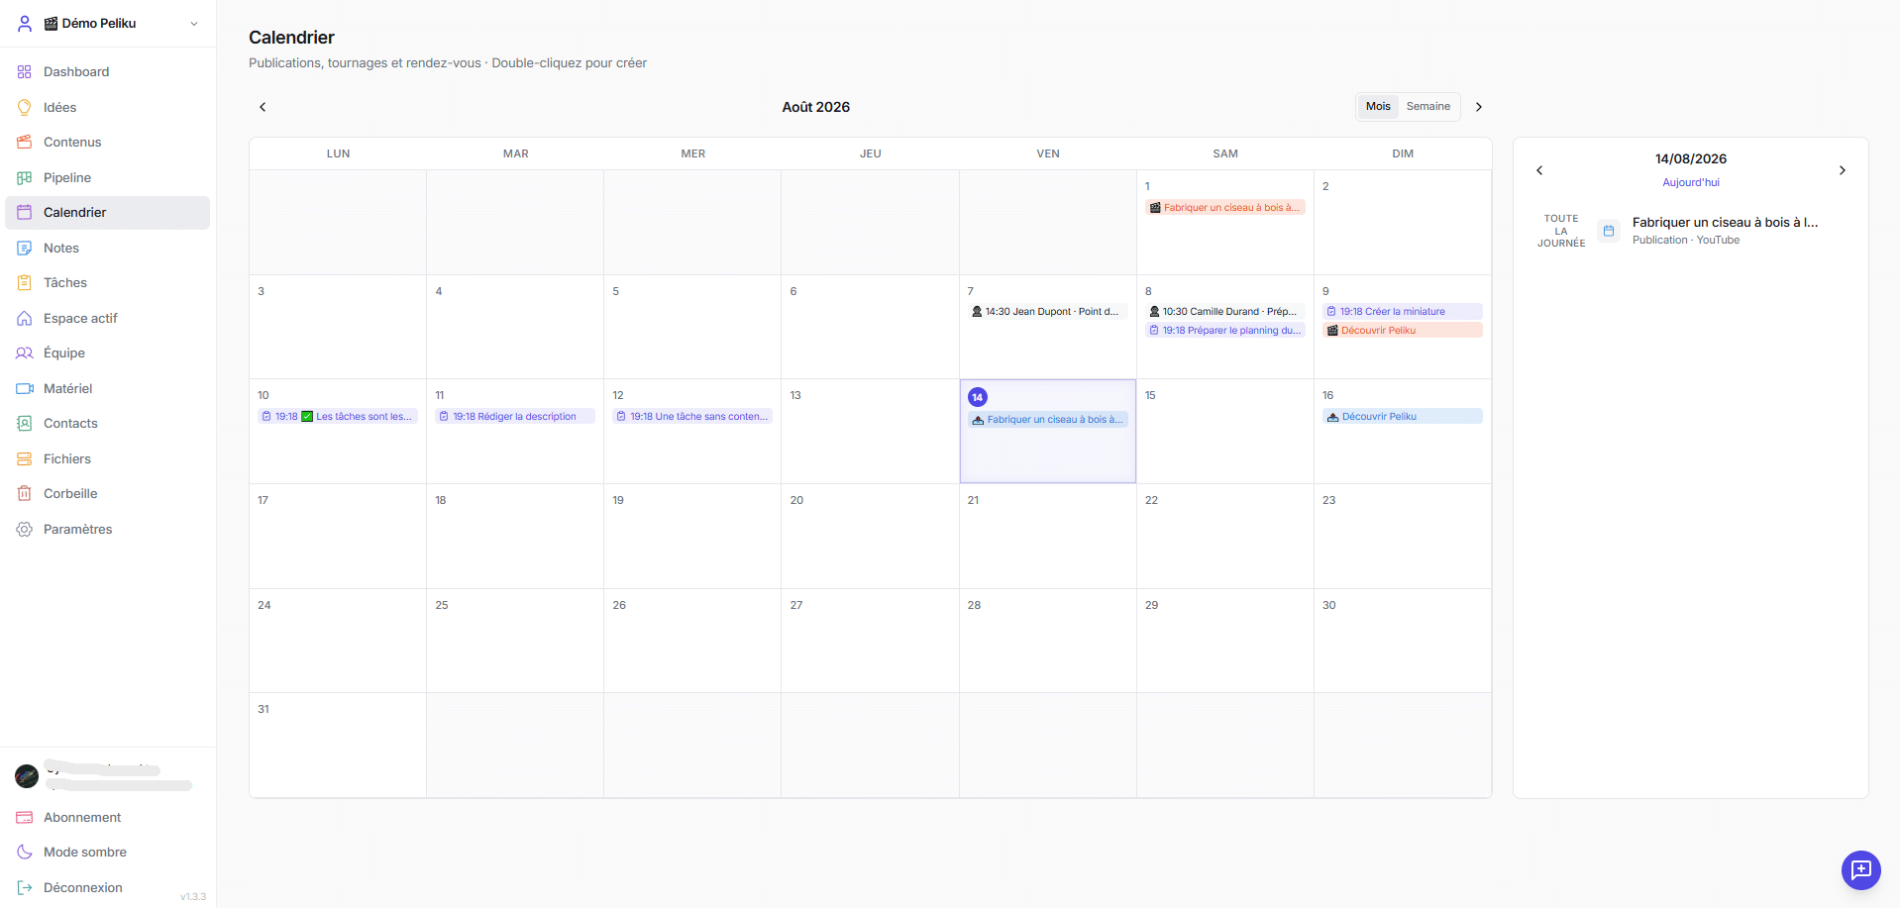1900x908 pixels.
Task: Select day 14 highlighted cell event
Action: pos(1047,420)
